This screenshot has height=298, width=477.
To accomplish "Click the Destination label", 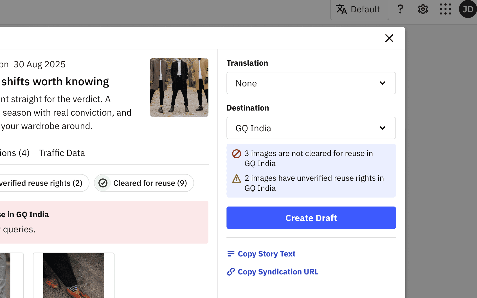I will pos(248,108).
